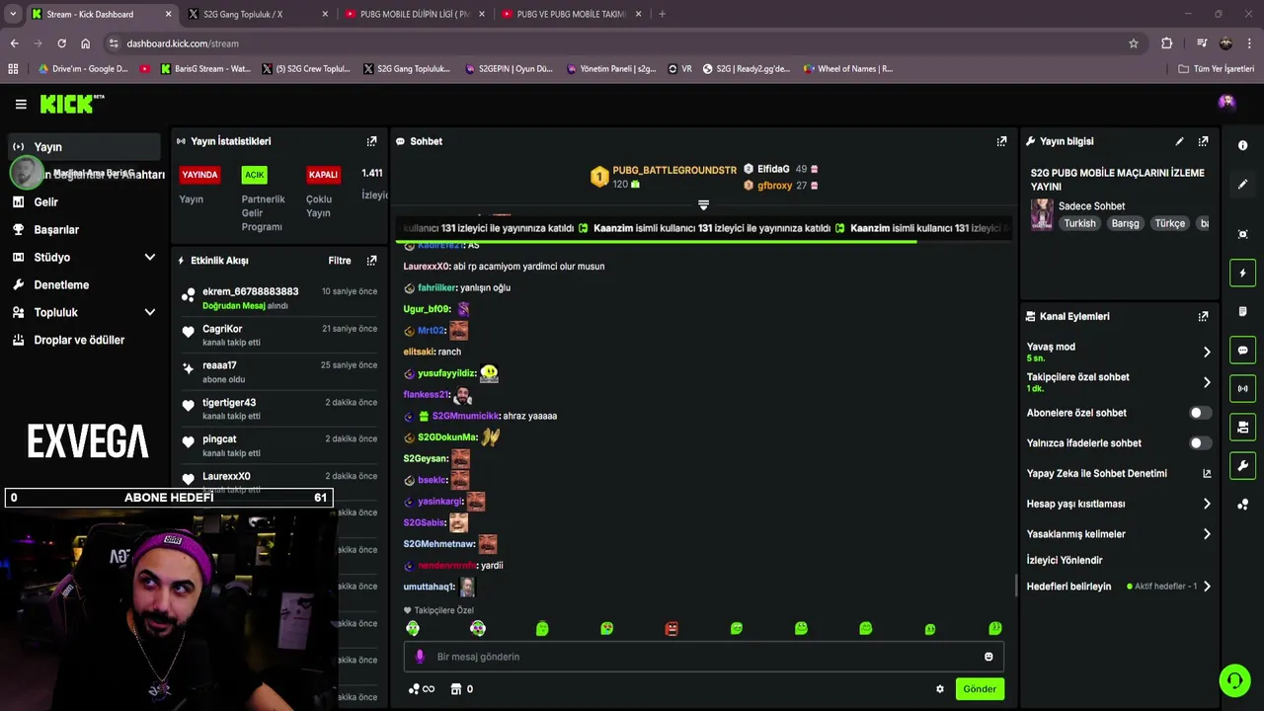Screen dimensions: 1264x711
Task: Open the emoji picker in the message box
Action: (988, 657)
